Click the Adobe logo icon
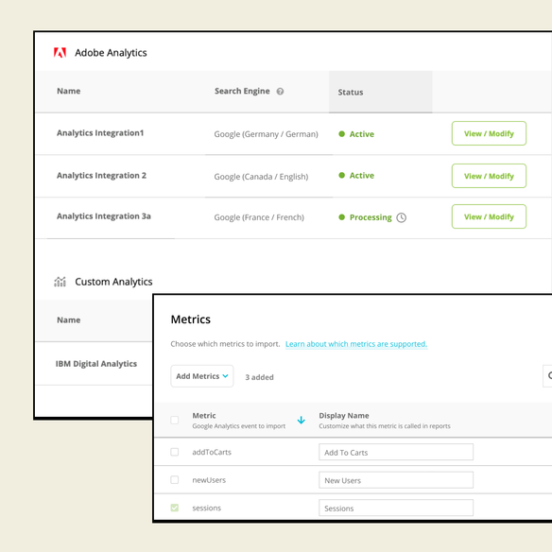Screen dimensions: 552x552 click(x=60, y=53)
